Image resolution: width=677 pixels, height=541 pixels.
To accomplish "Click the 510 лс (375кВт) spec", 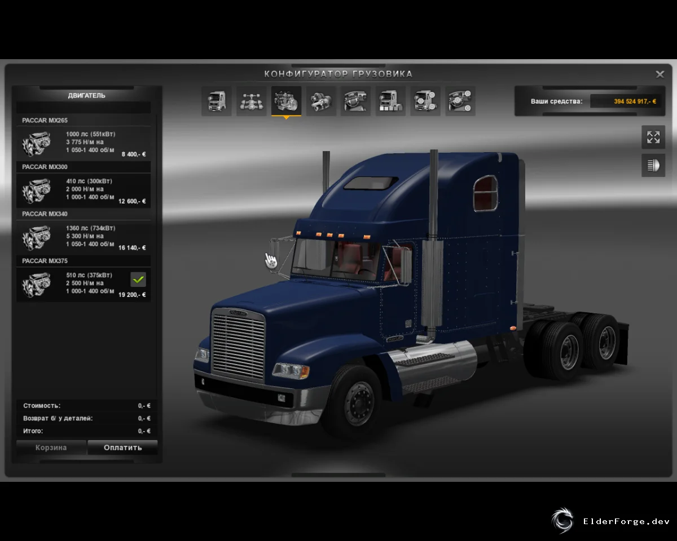I will tap(89, 275).
